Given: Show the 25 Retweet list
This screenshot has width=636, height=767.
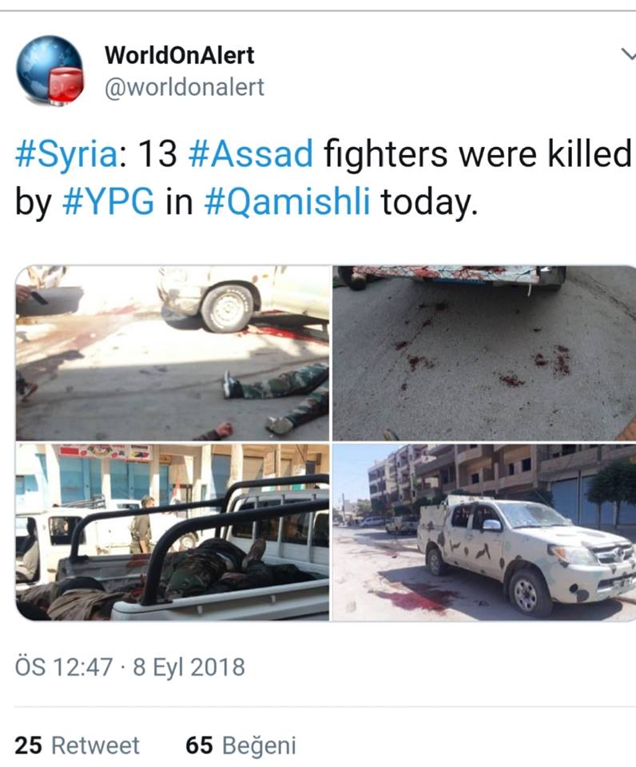Looking at the screenshot, I should 78,745.
